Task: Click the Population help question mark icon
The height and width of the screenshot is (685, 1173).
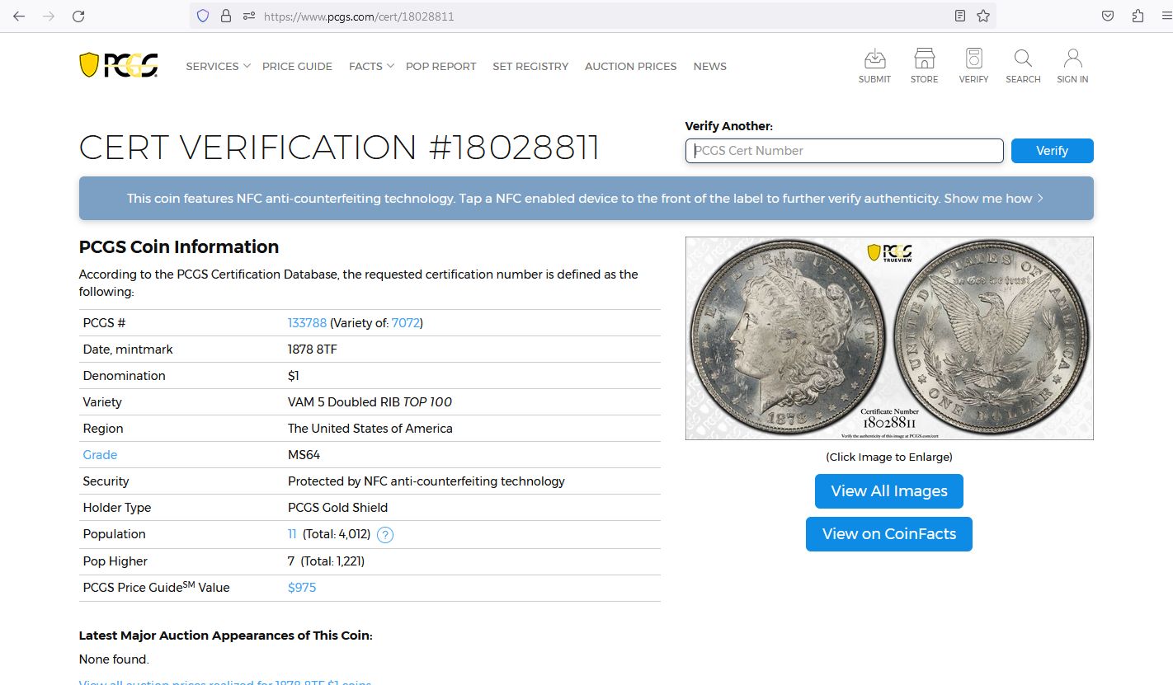Action: point(385,535)
